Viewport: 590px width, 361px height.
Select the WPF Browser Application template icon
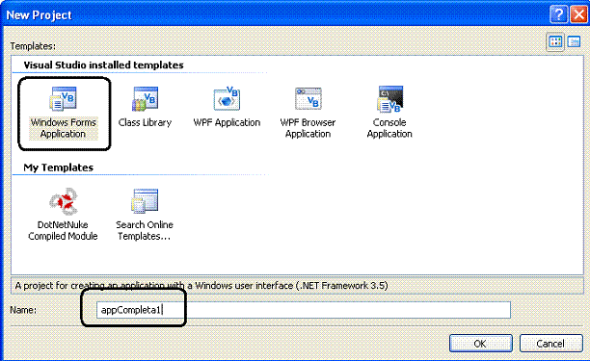click(308, 99)
